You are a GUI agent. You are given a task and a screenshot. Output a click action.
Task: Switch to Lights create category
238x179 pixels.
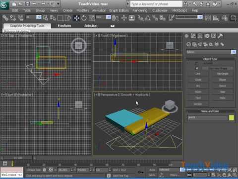(200, 44)
